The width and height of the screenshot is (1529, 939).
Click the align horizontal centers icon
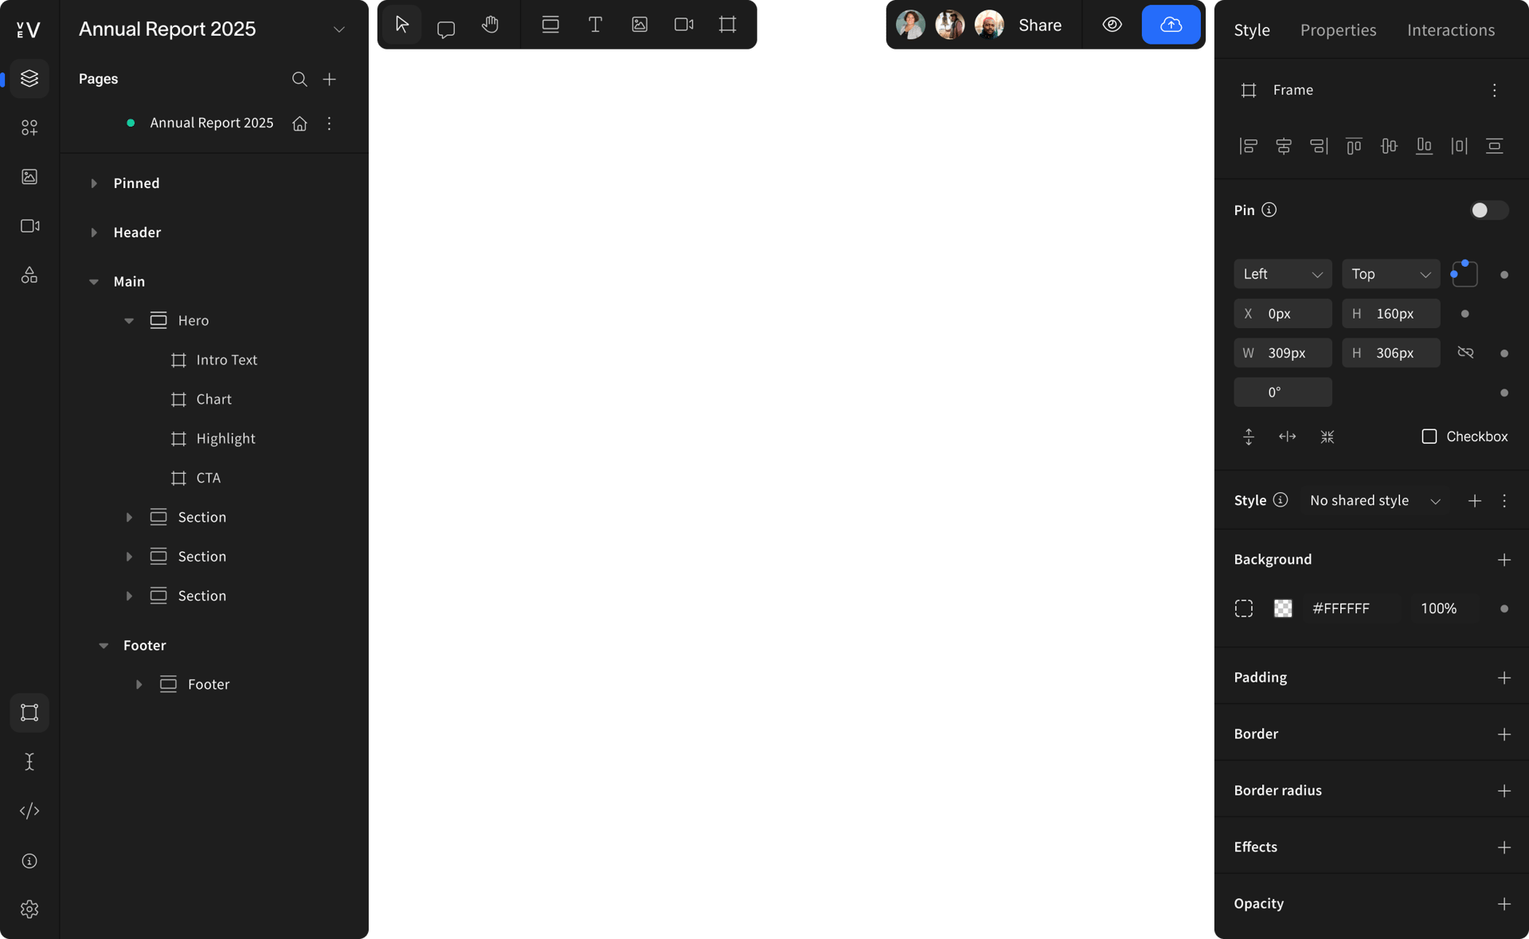[x=1283, y=146]
